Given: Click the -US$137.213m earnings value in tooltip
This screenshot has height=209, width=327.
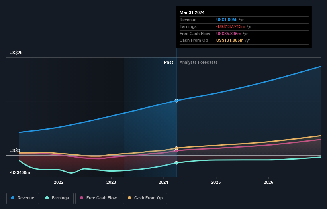Looking at the screenshot, I should click(231, 26).
